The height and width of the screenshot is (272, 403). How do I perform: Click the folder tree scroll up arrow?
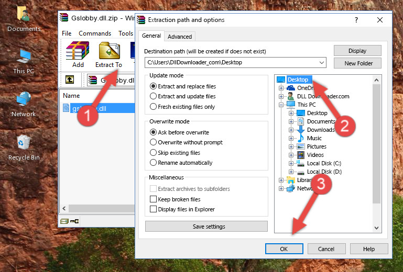(x=376, y=80)
